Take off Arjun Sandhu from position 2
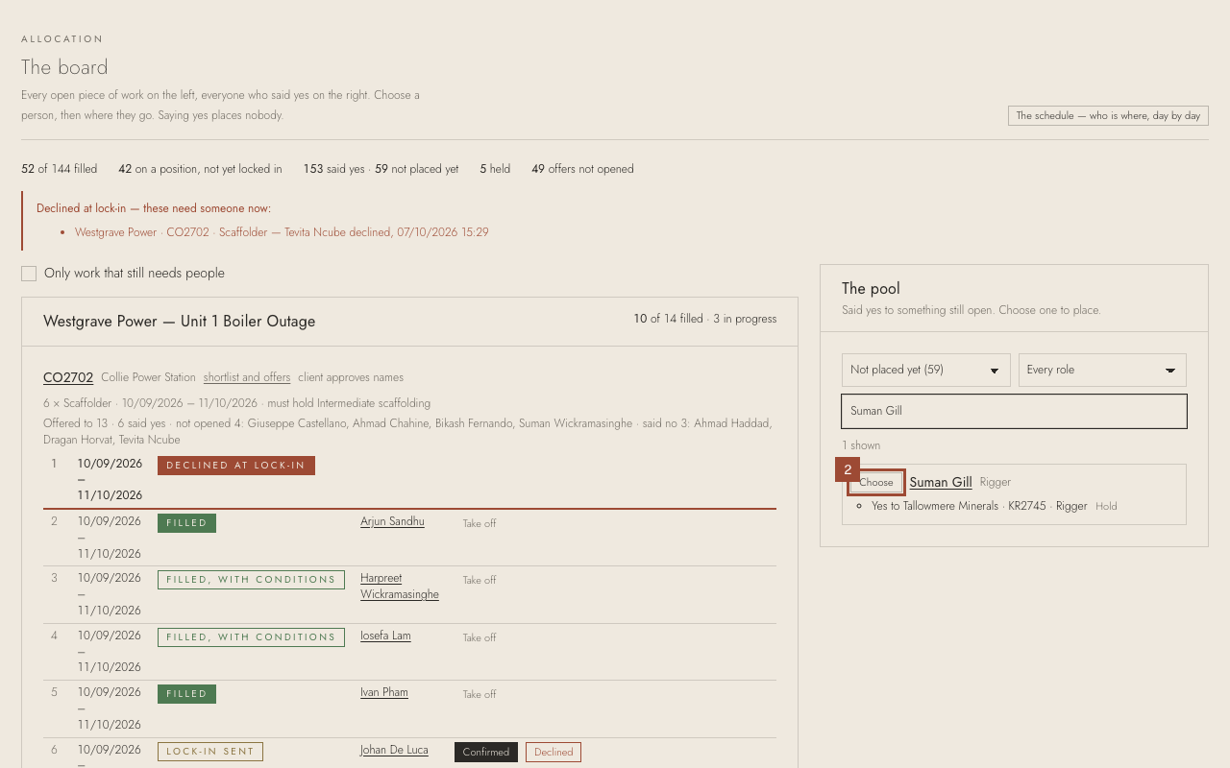Screen dimensions: 1230x768 click(x=480, y=523)
